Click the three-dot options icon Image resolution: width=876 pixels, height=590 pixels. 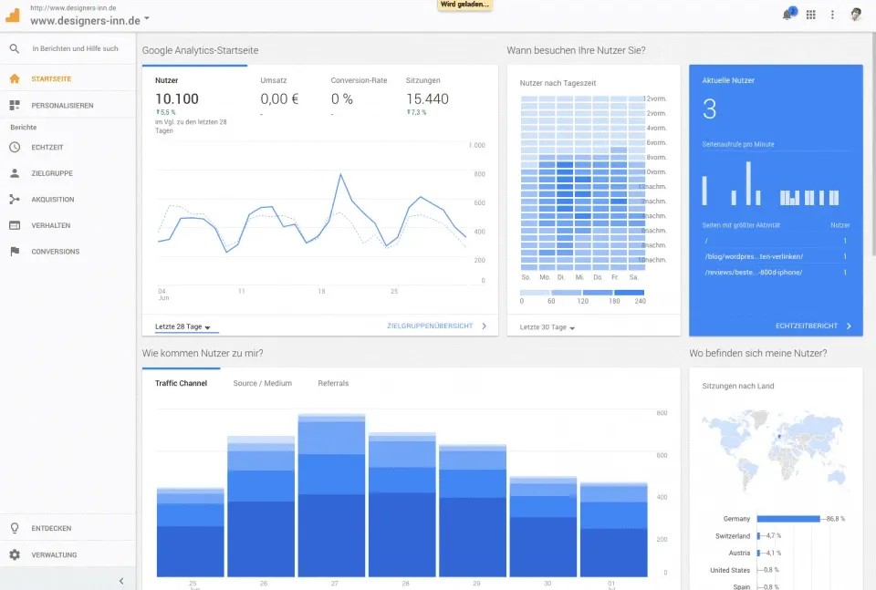coord(833,14)
